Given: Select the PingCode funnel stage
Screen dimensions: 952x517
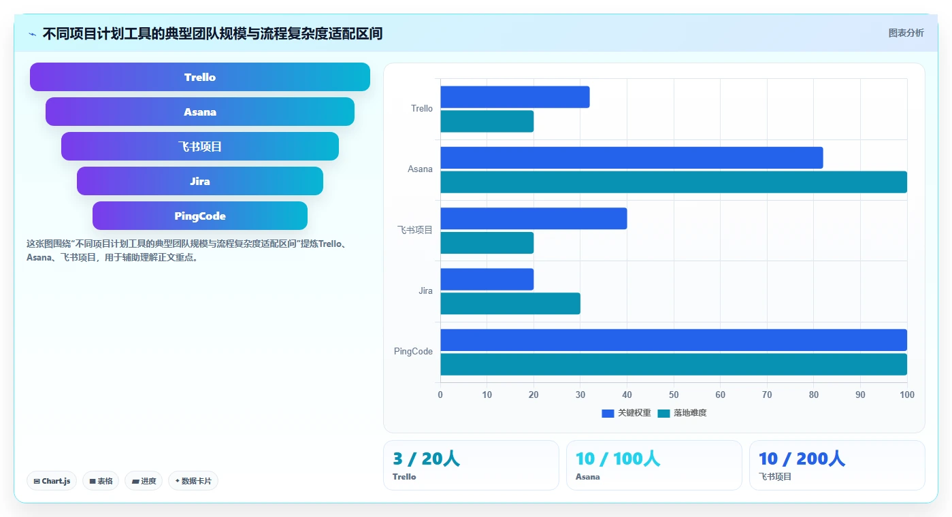Looking at the screenshot, I should coord(200,216).
